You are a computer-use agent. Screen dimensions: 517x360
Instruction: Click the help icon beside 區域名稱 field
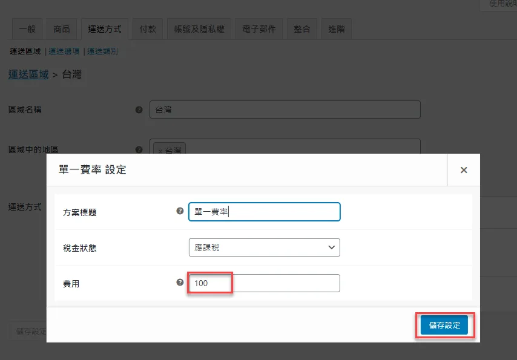[139, 110]
